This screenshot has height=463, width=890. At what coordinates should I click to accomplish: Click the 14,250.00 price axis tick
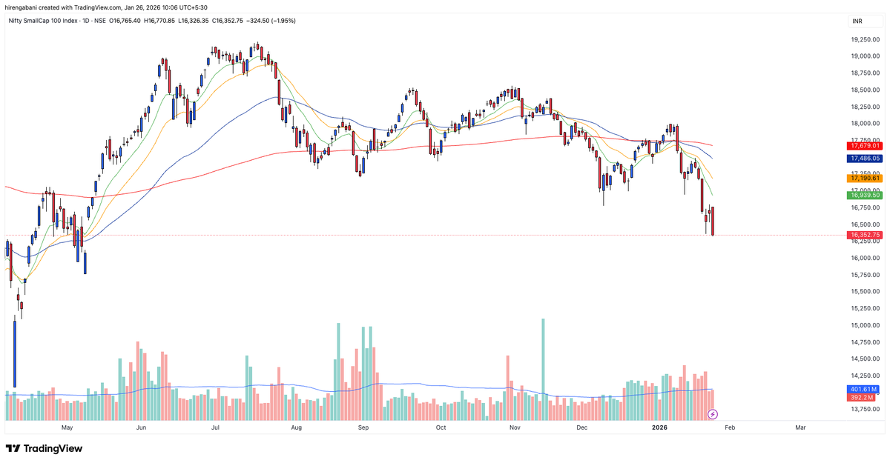tap(866, 376)
